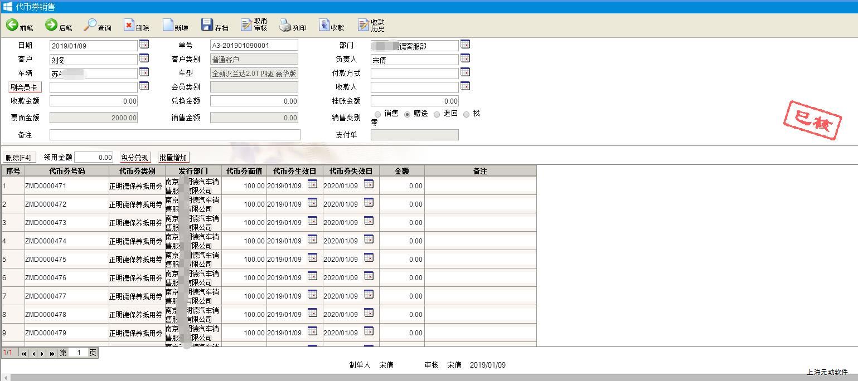Click the 批量增加 button
The width and height of the screenshot is (858, 381).
pyautogui.click(x=173, y=158)
